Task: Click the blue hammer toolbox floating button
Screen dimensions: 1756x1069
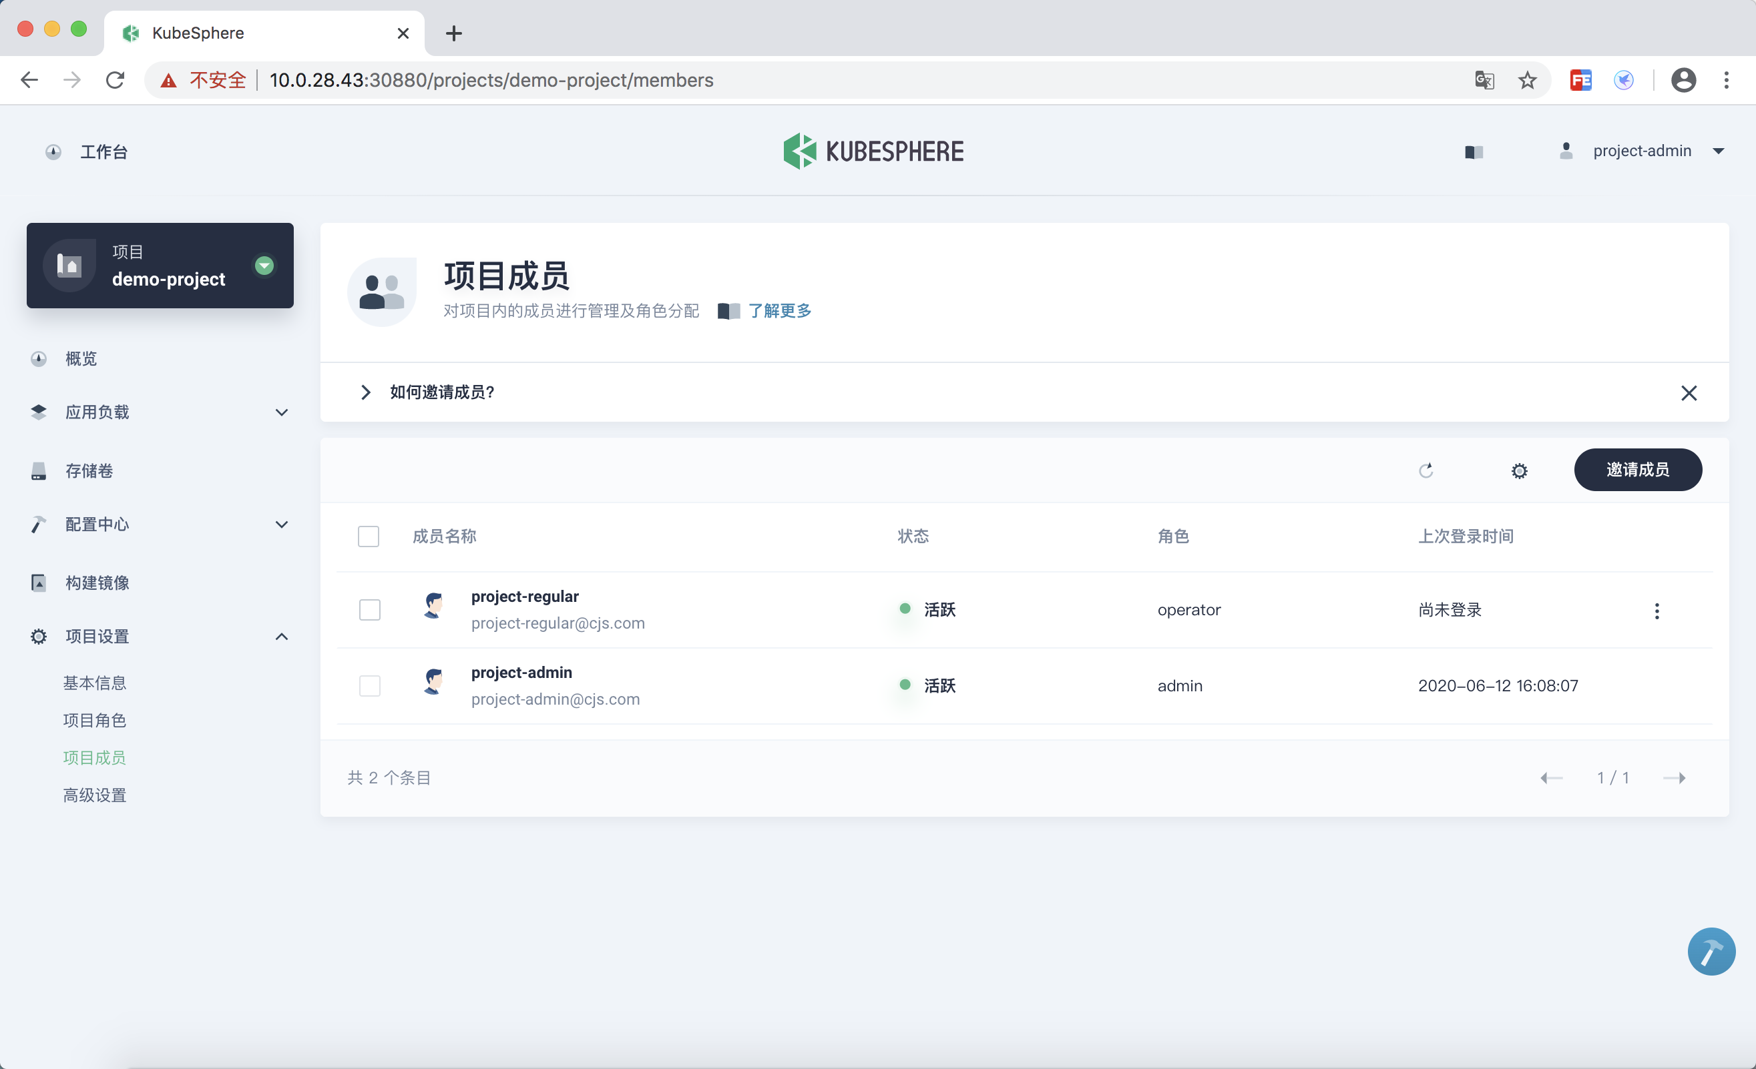Action: point(1711,952)
